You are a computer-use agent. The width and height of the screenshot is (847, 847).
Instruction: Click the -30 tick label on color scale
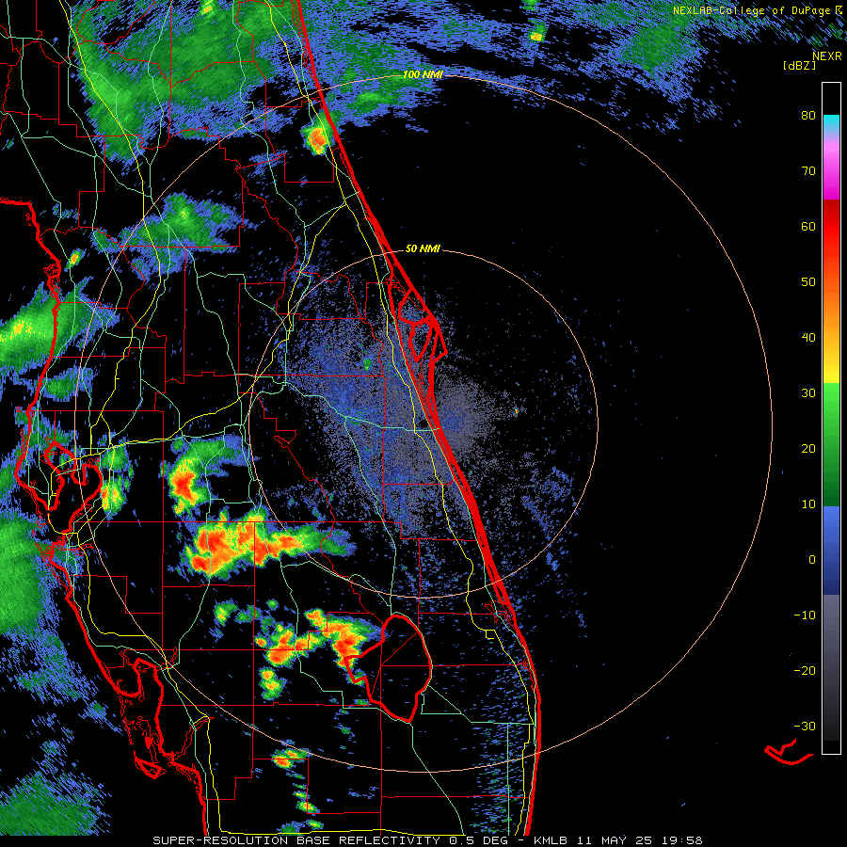(x=805, y=726)
